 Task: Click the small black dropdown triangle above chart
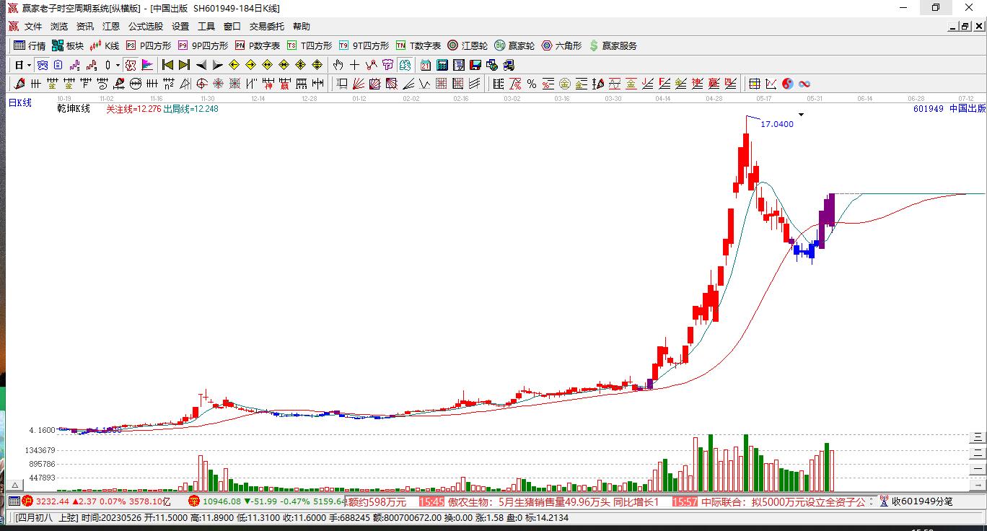(x=801, y=115)
